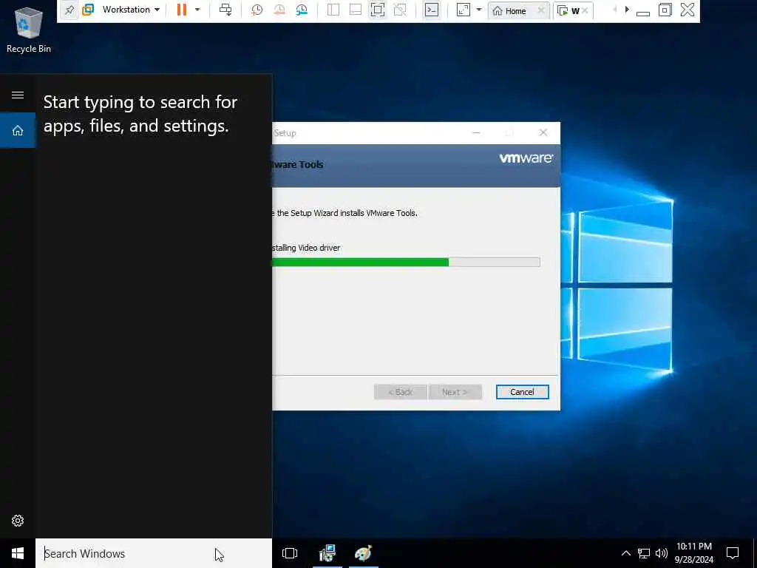
Task: Click the Search Windows input box
Action: click(x=154, y=553)
